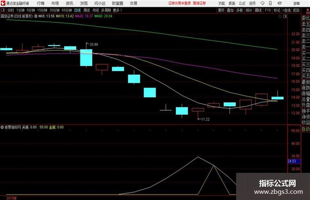The width and height of the screenshot is (310, 200).
Task: Open the 版面 menu
Action: coord(232,3)
